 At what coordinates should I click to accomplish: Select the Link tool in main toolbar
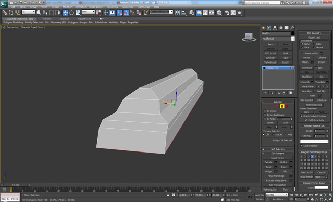5,12
